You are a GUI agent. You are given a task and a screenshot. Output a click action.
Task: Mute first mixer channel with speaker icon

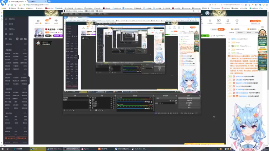(148, 102)
